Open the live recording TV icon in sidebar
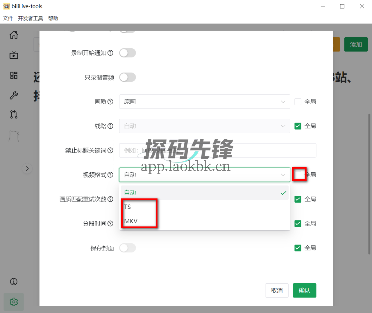The image size is (372, 313). (x=14, y=55)
